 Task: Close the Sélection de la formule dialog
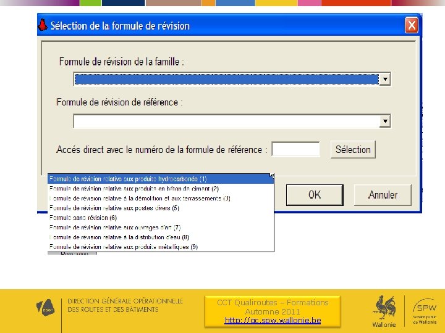click(412, 25)
